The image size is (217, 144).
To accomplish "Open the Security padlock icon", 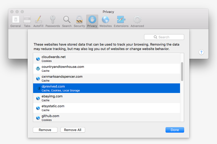I will 79,19.
